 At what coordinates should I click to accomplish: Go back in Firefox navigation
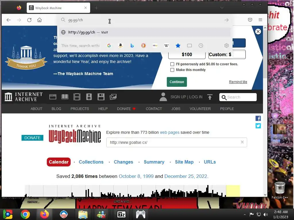pyautogui.click(x=9, y=20)
